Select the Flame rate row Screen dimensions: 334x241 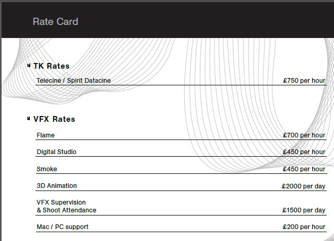click(45, 135)
